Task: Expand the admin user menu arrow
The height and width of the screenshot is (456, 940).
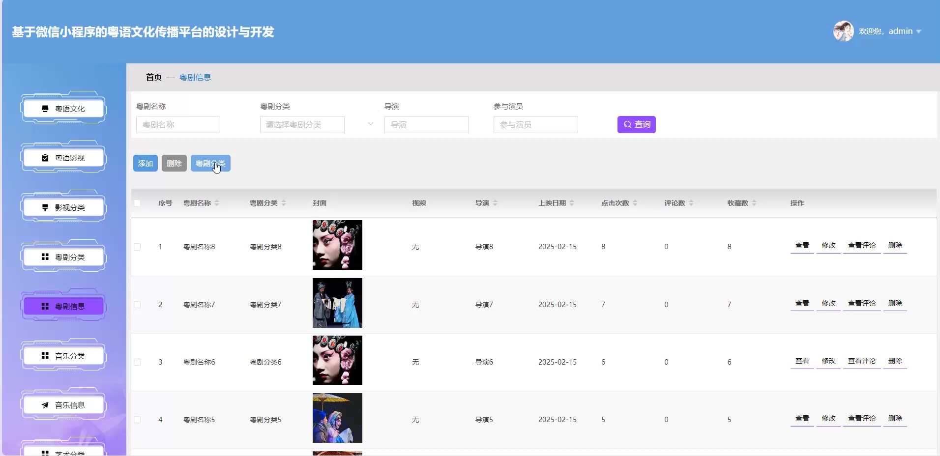Action: (918, 31)
